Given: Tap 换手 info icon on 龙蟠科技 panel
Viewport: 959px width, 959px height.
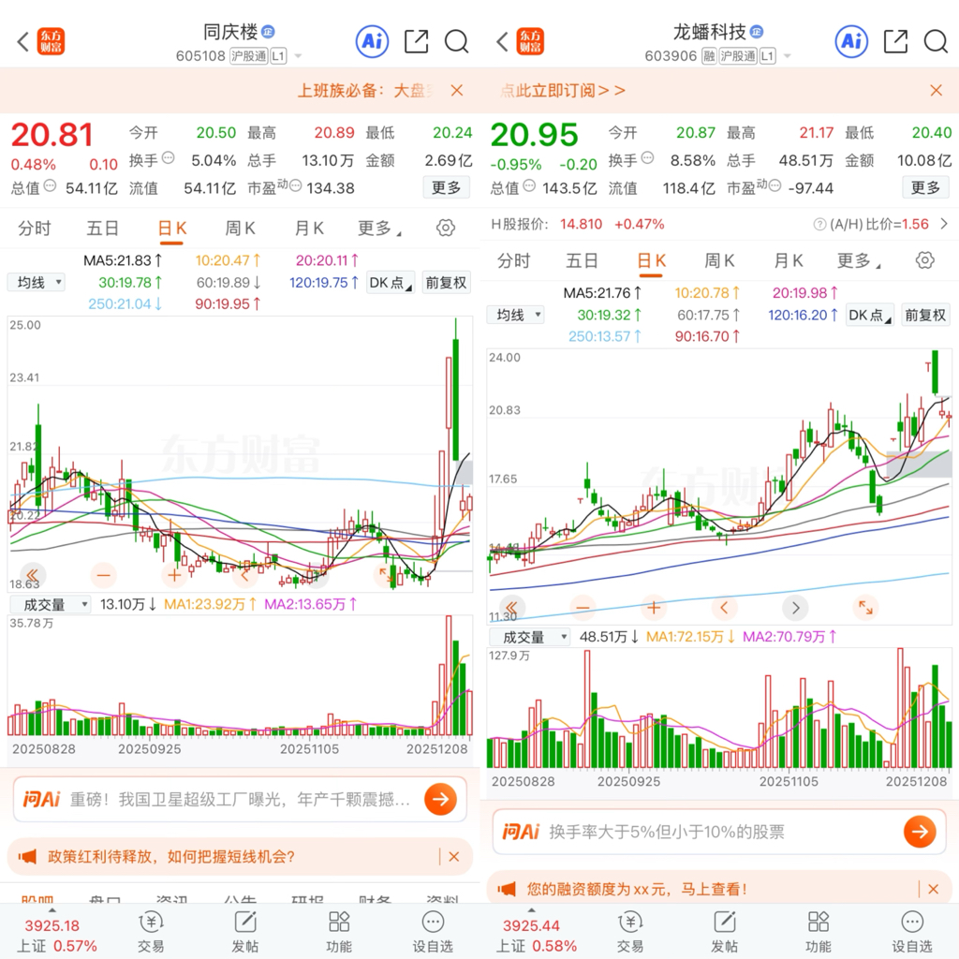Looking at the screenshot, I should pos(647,157).
